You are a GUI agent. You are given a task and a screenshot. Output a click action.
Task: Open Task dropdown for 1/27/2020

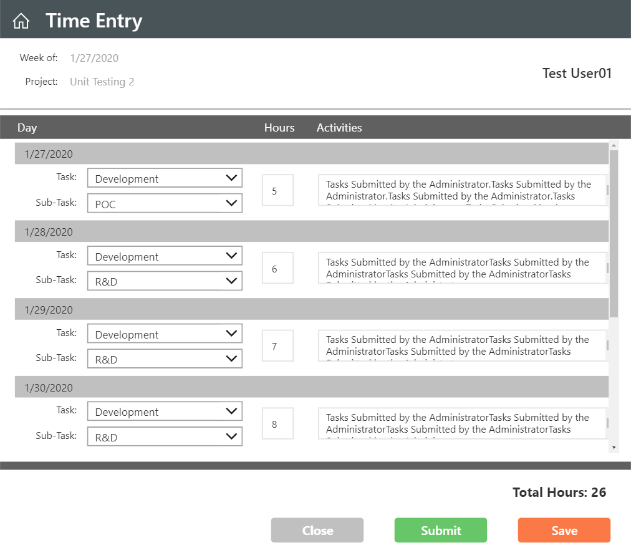165,178
